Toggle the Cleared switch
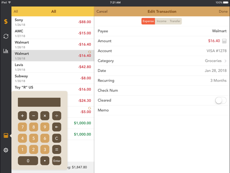The width and height of the screenshot is (230, 173). tap(221, 100)
